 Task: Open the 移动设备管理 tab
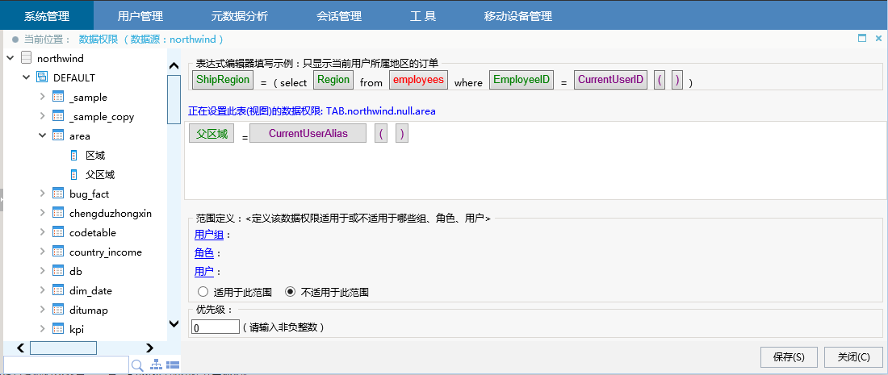click(517, 16)
